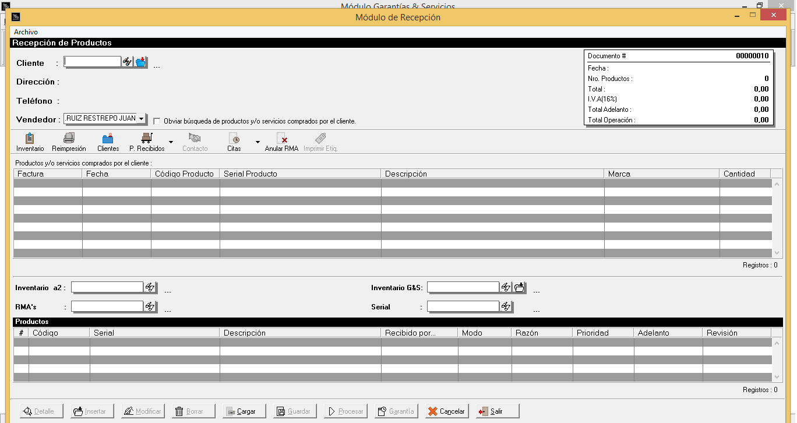797x423 pixels.
Task: Click the Anular RMA icon
Action: [281, 139]
